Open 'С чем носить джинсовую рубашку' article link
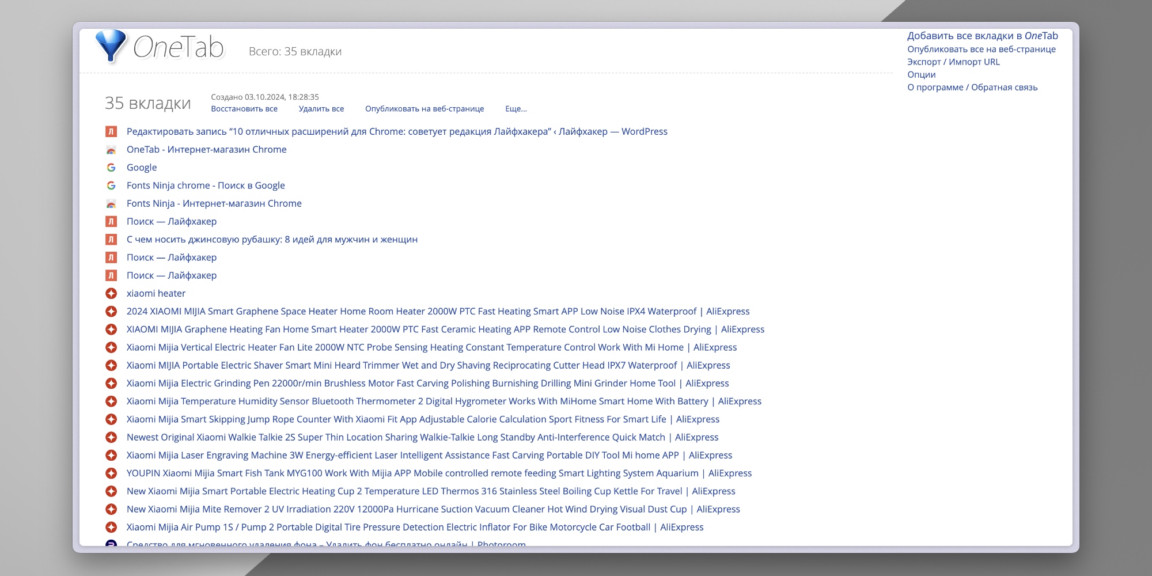The height and width of the screenshot is (576, 1152). pos(272,240)
